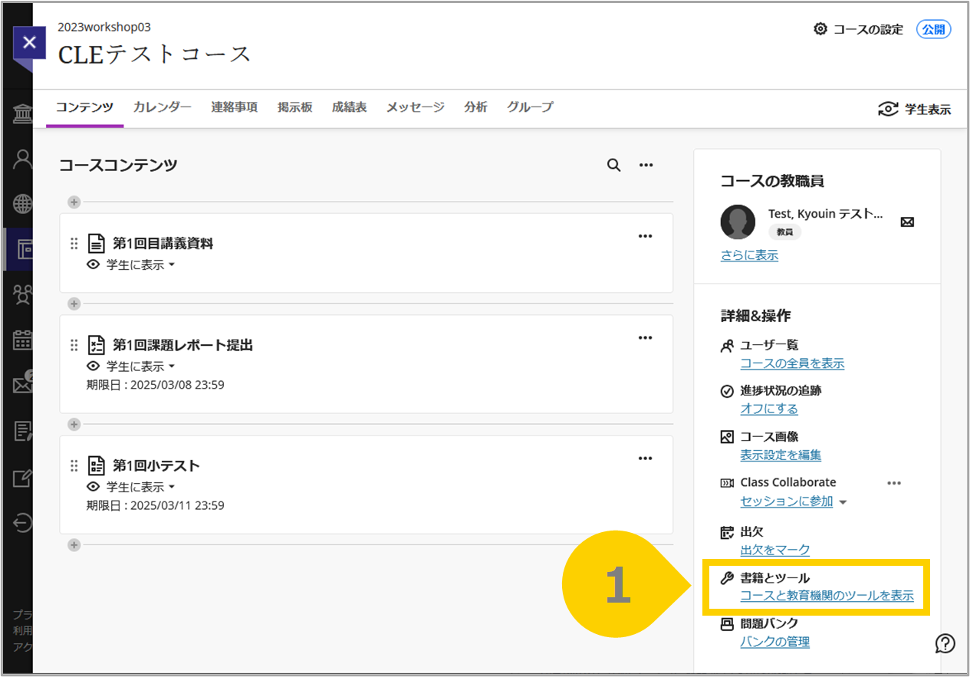The width and height of the screenshot is (970, 677).
Task: Open the 連絡事項 tab
Action: coord(235,107)
